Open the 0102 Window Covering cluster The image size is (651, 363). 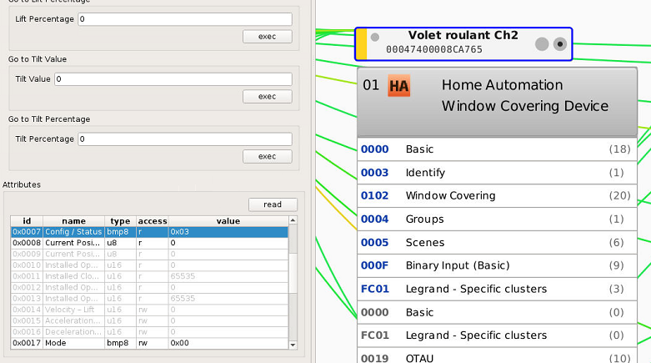pos(497,196)
